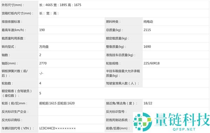The height and width of the screenshot is (133, 210).
Task: Select the total mass value 2115
Action: (x=147, y=30)
